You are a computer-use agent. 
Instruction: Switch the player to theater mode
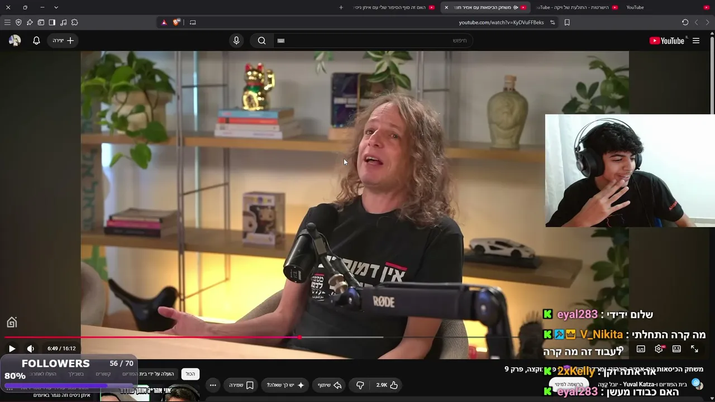click(676, 349)
